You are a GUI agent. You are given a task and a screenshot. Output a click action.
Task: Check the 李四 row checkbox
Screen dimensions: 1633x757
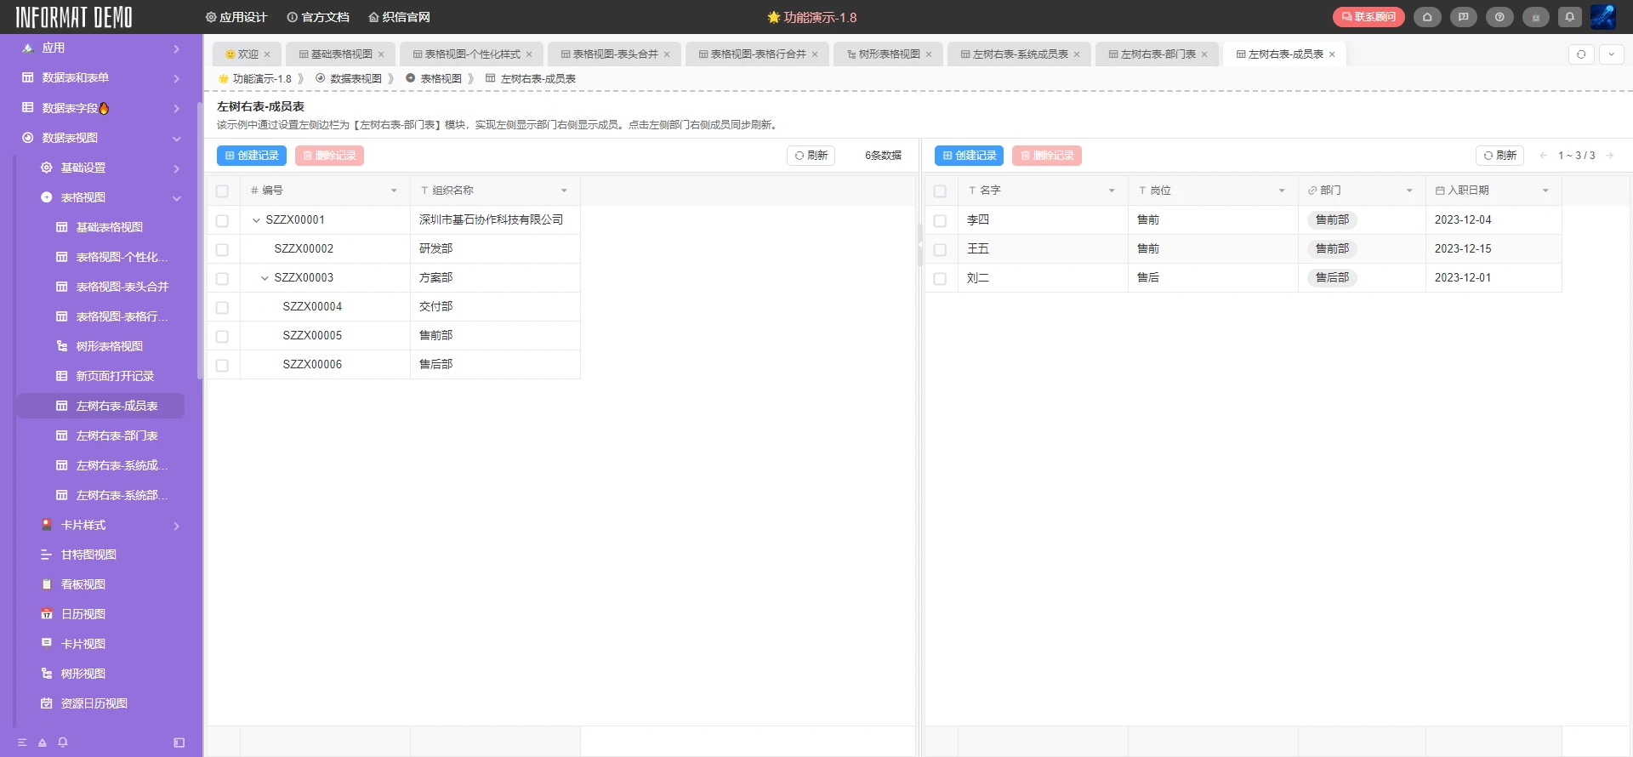[x=940, y=221]
